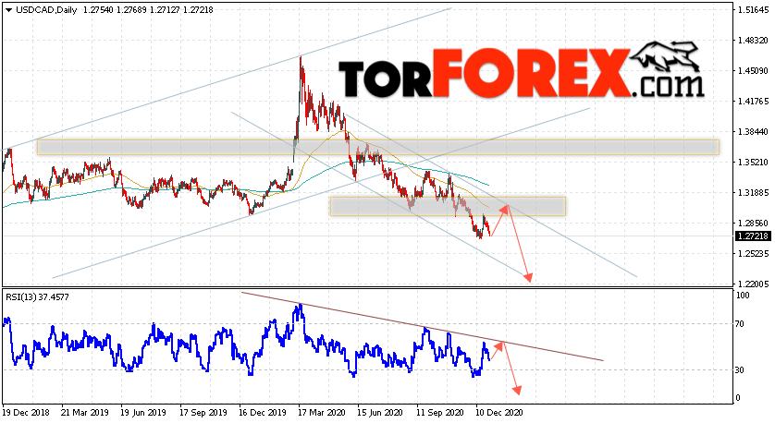Click the RSI scale value 0

[x=738, y=398]
